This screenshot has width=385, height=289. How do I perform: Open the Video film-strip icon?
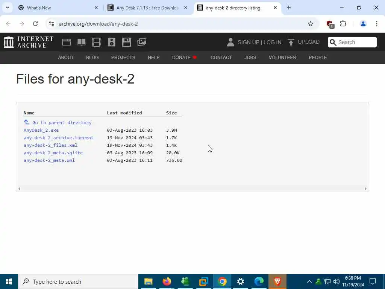pos(97,42)
